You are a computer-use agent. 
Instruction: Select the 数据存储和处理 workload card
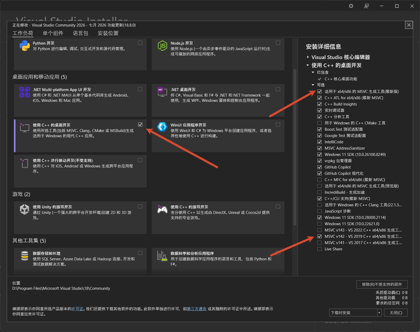point(80,261)
